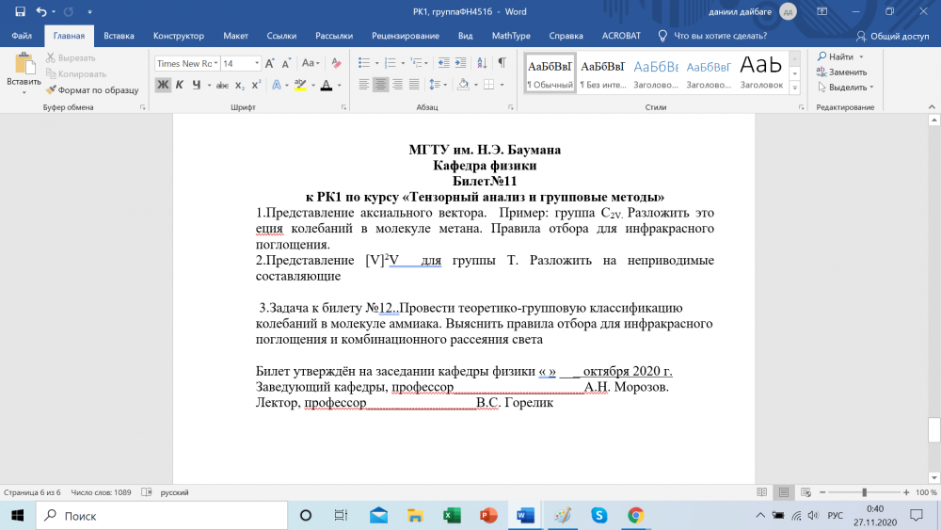Expand the font size 14 dropdown
This screenshot has width=941, height=530.
(x=256, y=63)
